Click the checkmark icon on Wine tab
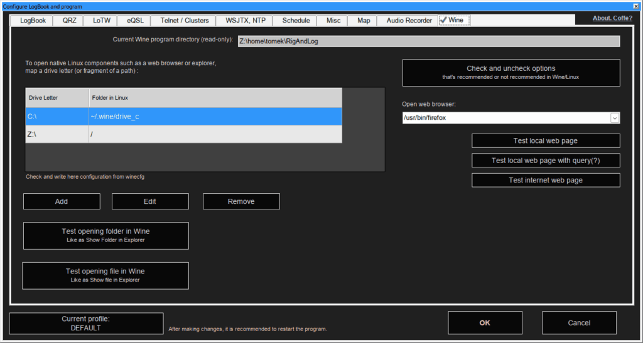 [443, 20]
